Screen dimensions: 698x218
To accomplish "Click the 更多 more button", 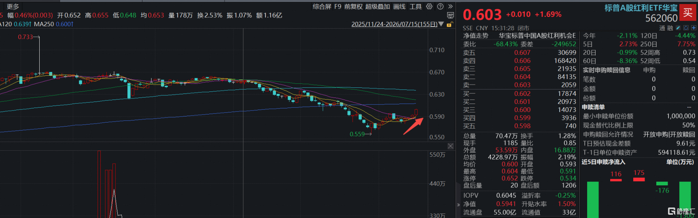I will tap(13, 6).
